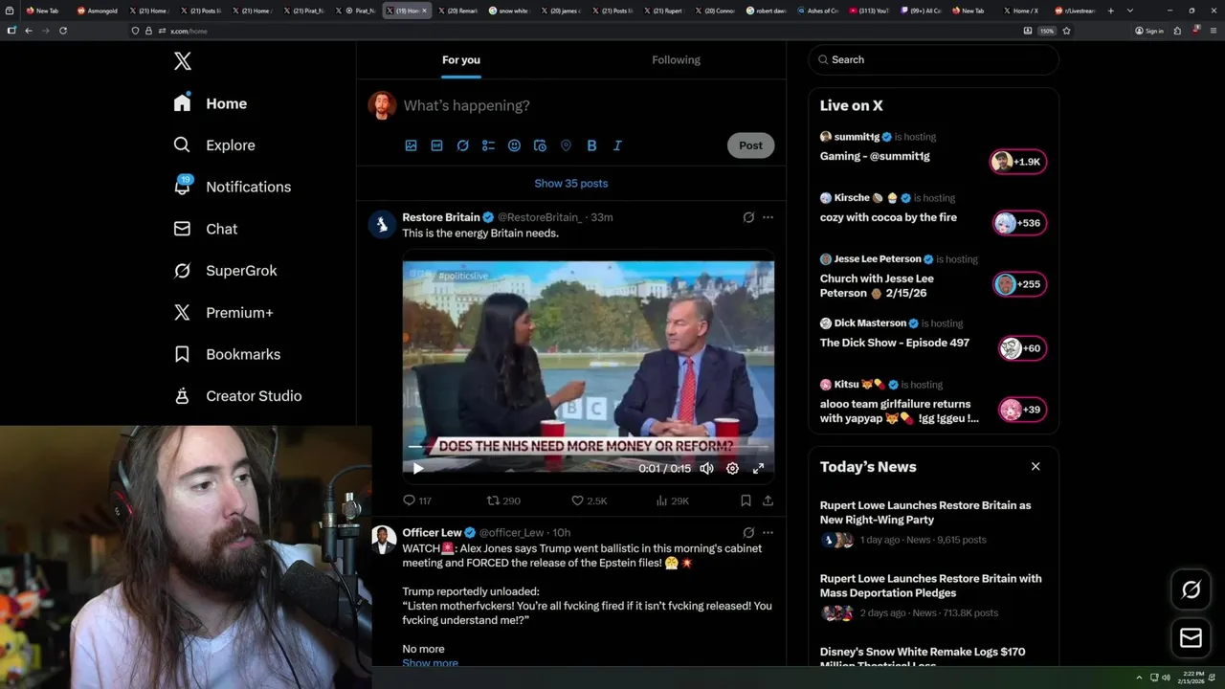This screenshot has height=689, width=1225.
Task: Reload the page in the browser toolbar
Action: [63, 31]
